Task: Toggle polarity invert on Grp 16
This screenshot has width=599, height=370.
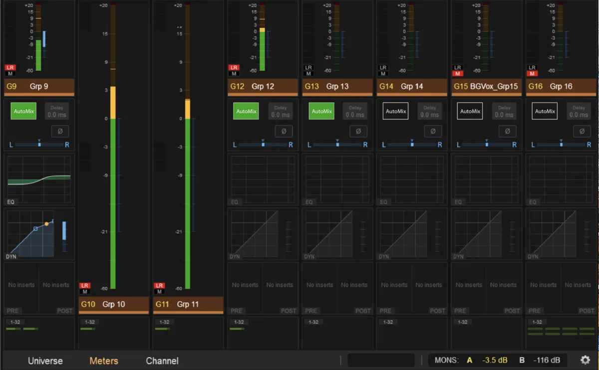Action: tap(582, 131)
